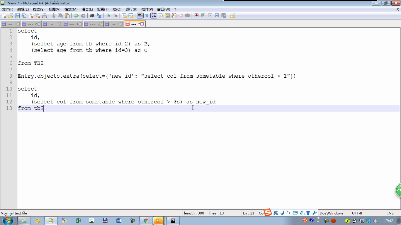Viewport: 401px width, 225px height.
Task: Open Excel from the taskbar
Action: (x=78, y=221)
